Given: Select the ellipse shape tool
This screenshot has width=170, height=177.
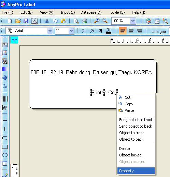Looking at the screenshot, I should (5, 155).
